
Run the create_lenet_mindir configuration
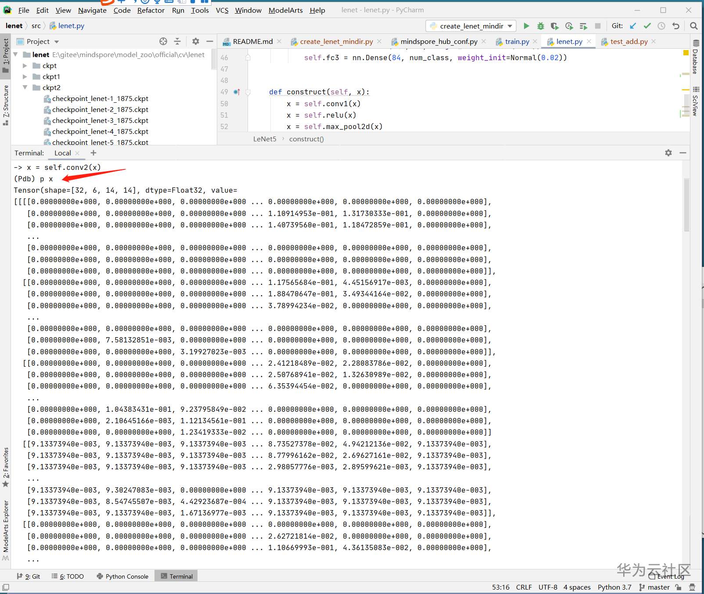[526, 26]
